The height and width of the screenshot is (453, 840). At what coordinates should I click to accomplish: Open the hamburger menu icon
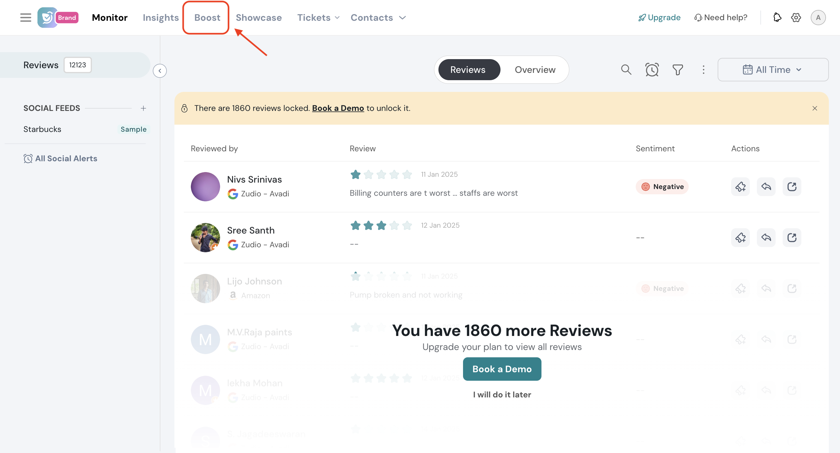[x=25, y=18]
